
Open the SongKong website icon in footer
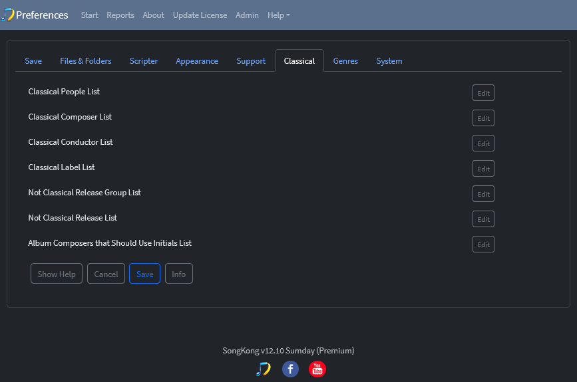pyautogui.click(x=264, y=369)
